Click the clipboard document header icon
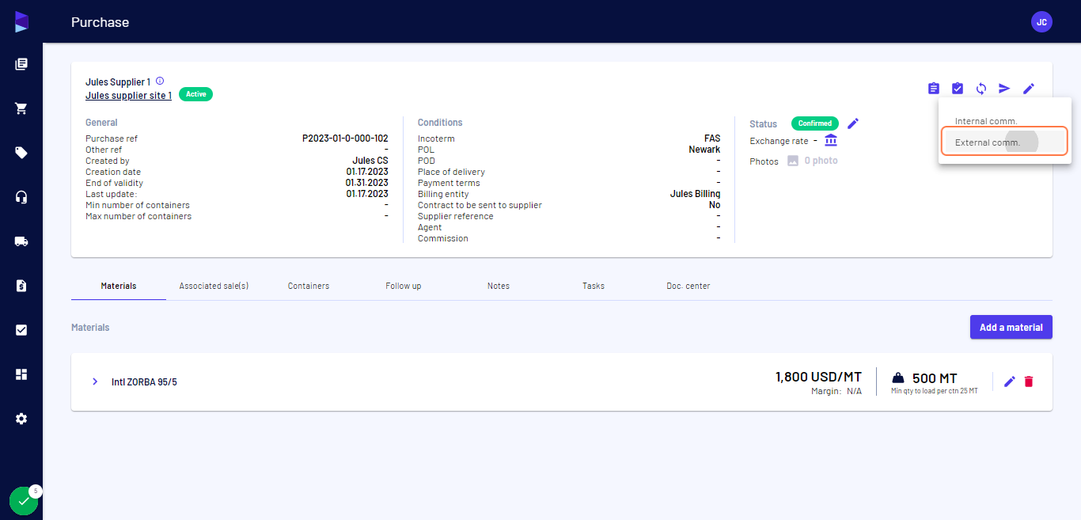Image resolution: width=1081 pixels, height=520 pixels. tap(934, 89)
